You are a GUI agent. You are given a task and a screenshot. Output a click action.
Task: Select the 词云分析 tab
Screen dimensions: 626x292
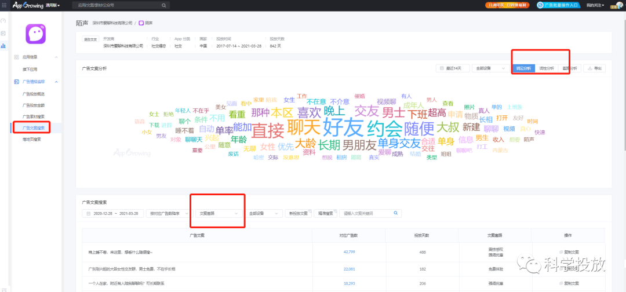pos(523,68)
